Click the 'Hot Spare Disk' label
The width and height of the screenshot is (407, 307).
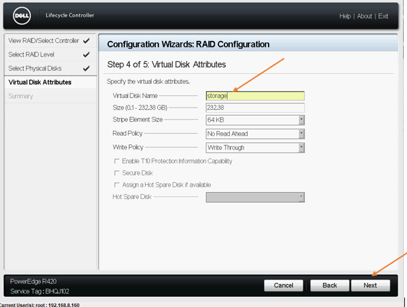point(132,197)
